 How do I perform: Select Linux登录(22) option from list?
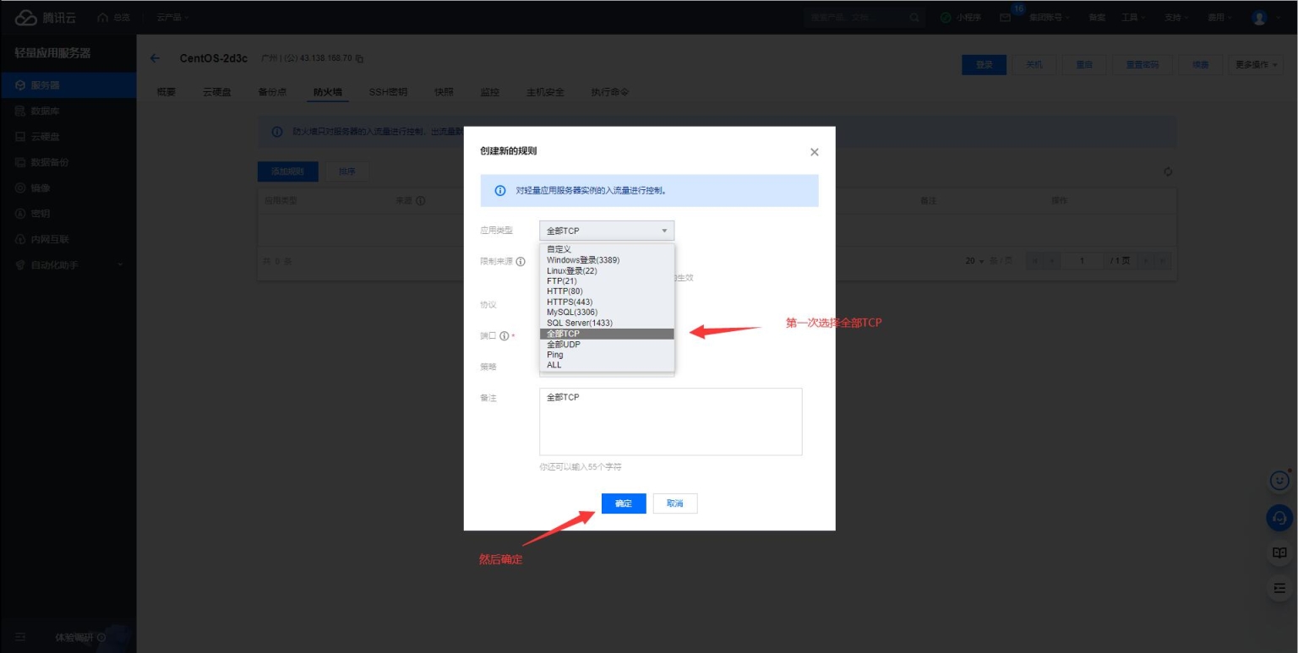pyautogui.click(x=572, y=270)
